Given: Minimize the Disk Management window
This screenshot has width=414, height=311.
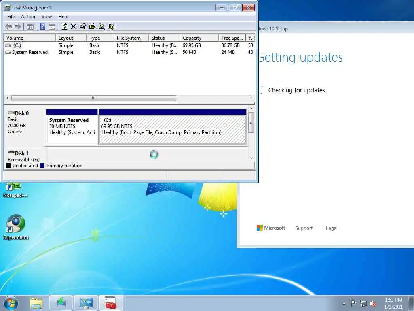Looking at the screenshot, I should 222,8.
